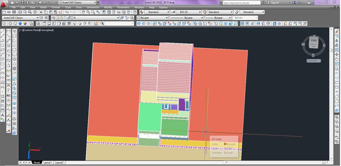
Task: Open the AutoCAD Classic workspace combo box
Action: click(20, 18)
